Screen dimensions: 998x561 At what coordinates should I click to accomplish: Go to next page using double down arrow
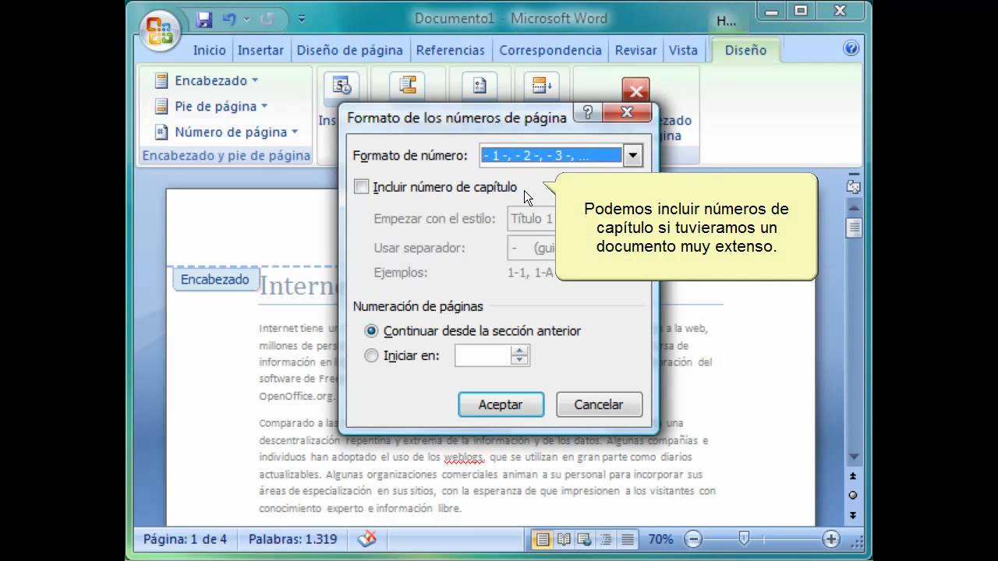click(x=854, y=514)
